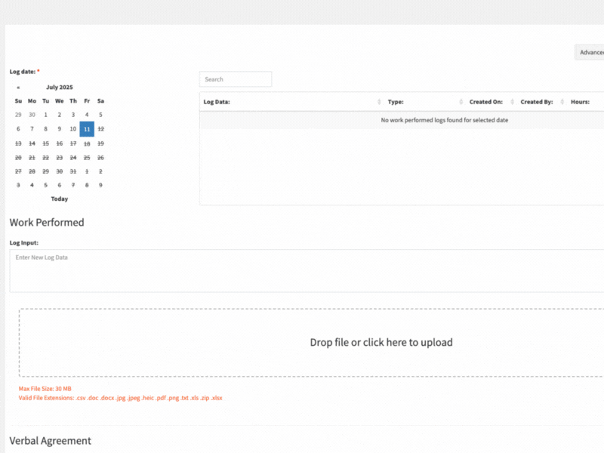604x453 pixels.
Task: Click the Work Performed heading
Action: click(x=47, y=223)
